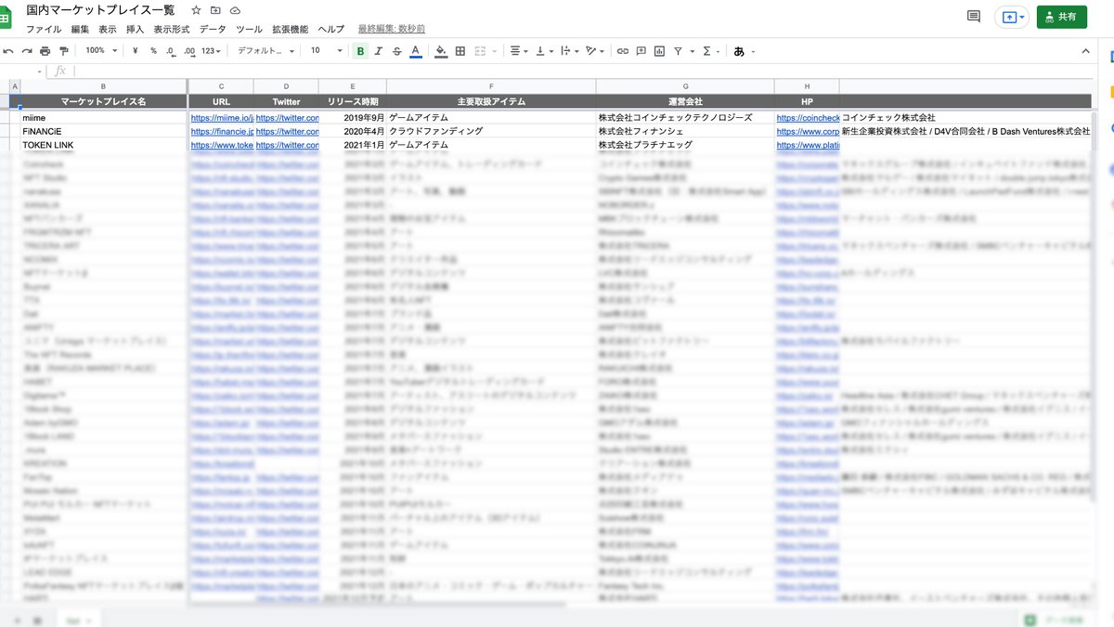
Task: Open the 表示形式 menu
Action: tap(172, 30)
